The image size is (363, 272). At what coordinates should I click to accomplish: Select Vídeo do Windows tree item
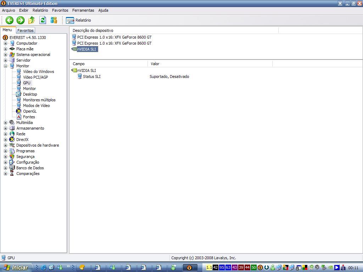[38, 72]
